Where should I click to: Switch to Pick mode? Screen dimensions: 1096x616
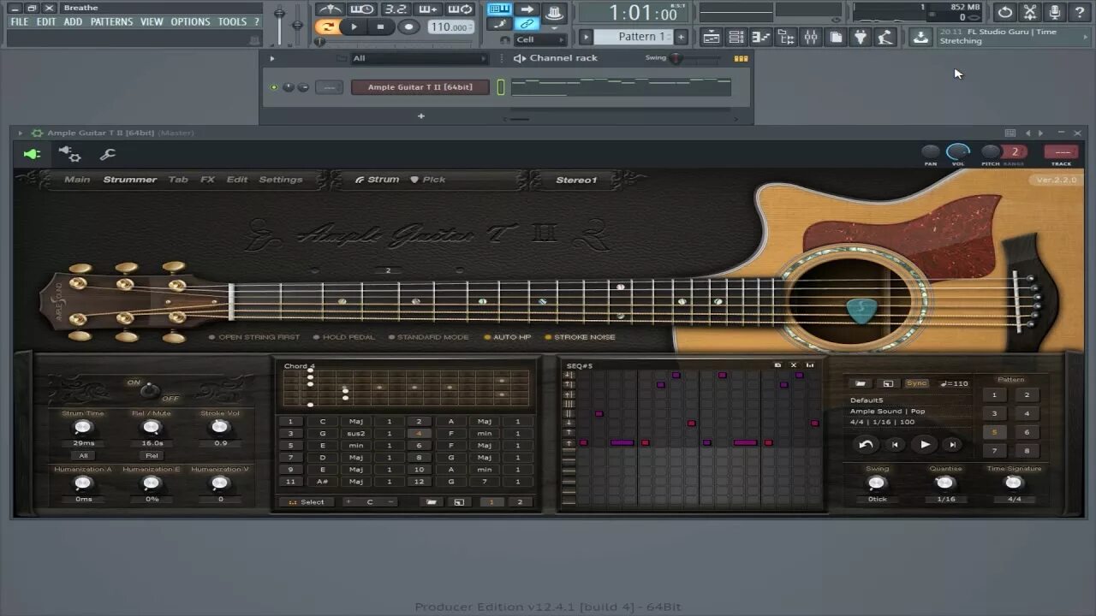[x=428, y=180]
